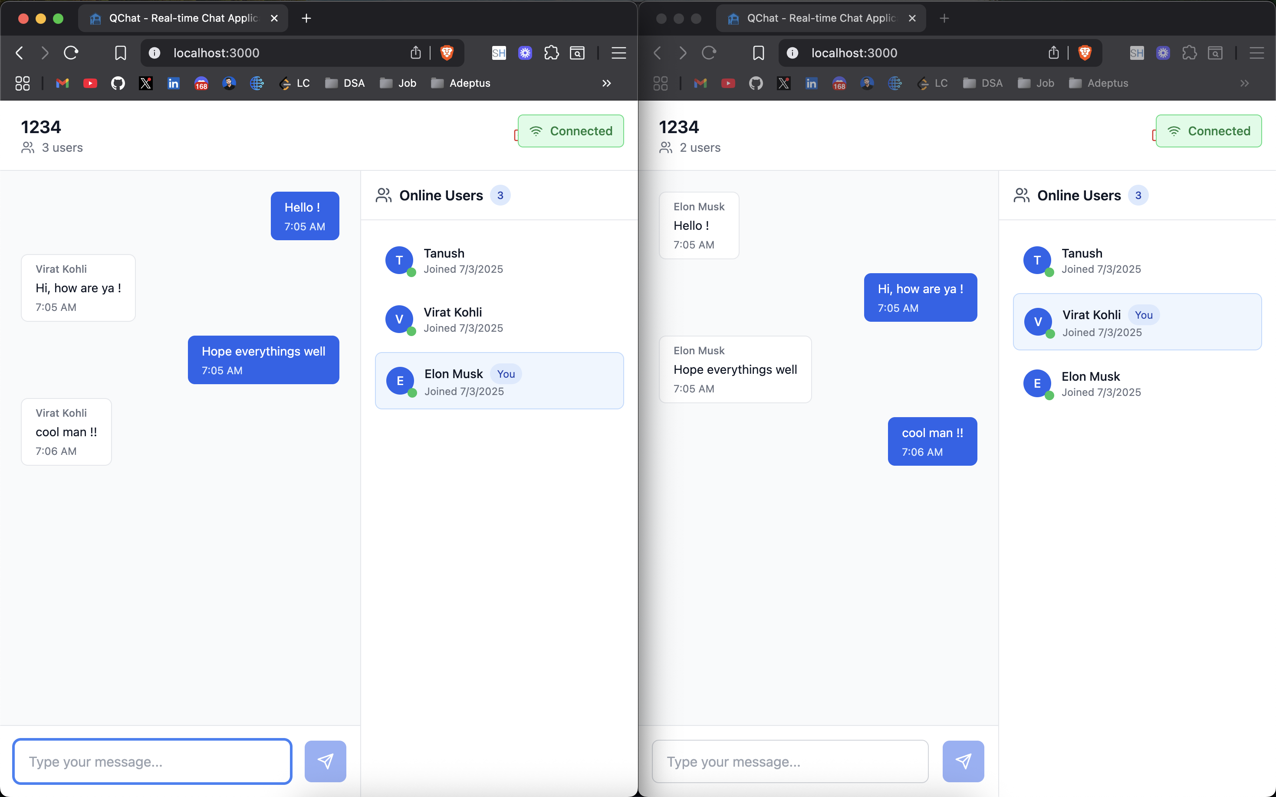Select the QChat tab in right browser window

pyautogui.click(x=821, y=19)
